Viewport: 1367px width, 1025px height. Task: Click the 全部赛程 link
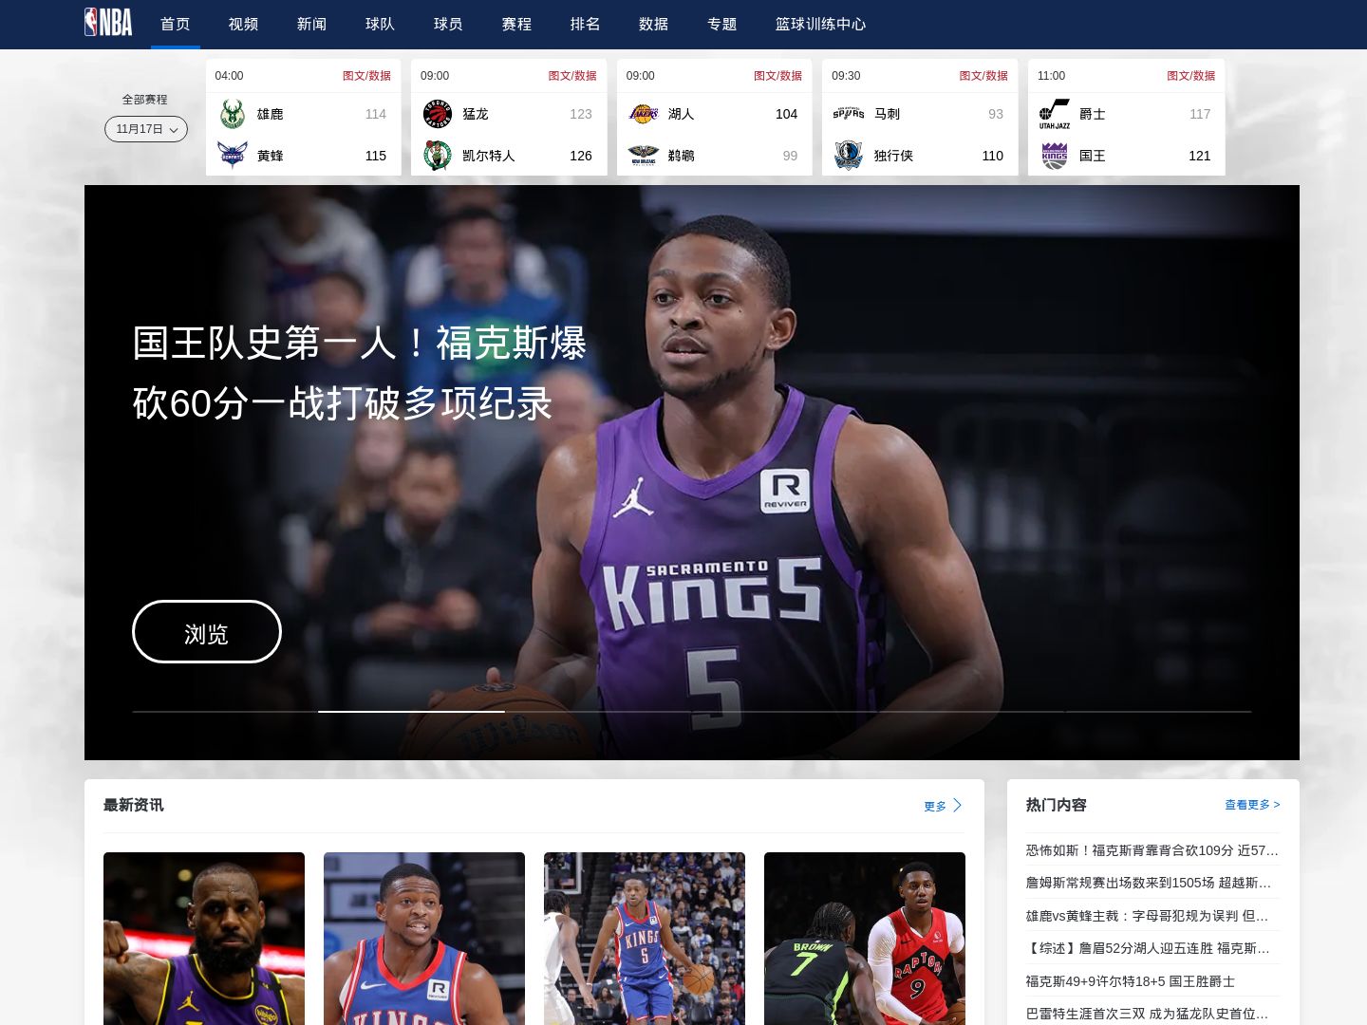click(x=144, y=100)
